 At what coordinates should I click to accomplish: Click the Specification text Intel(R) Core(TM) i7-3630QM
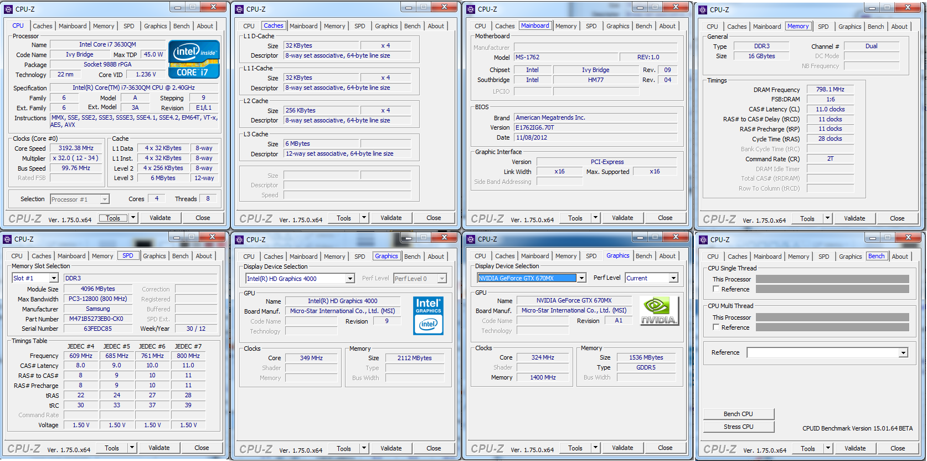(x=133, y=88)
